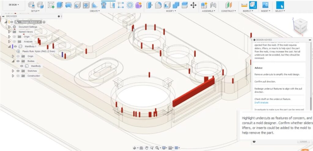313x151 pixels.
Task: Toggle eye icon of Origin under MainBody:1
Action: pos(18,56)
